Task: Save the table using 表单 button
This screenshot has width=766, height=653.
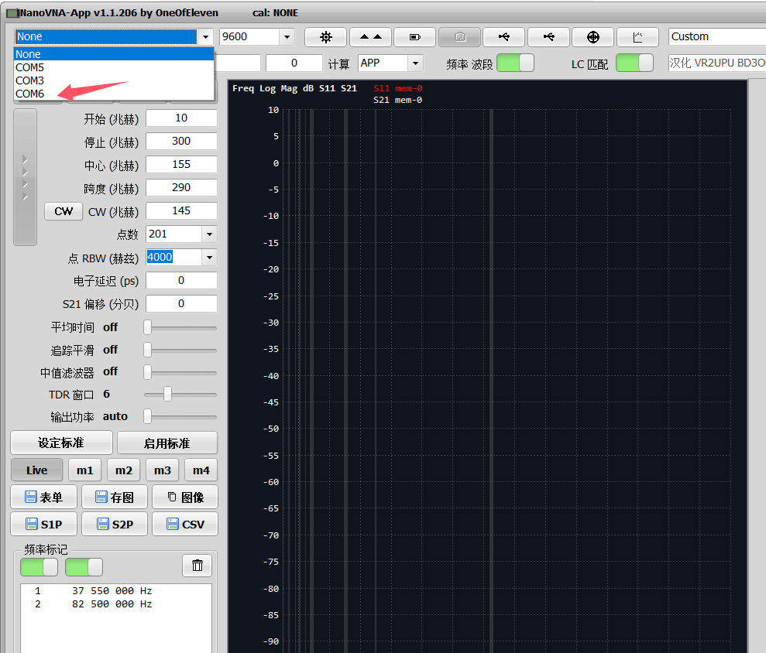Action: coord(44,497)
